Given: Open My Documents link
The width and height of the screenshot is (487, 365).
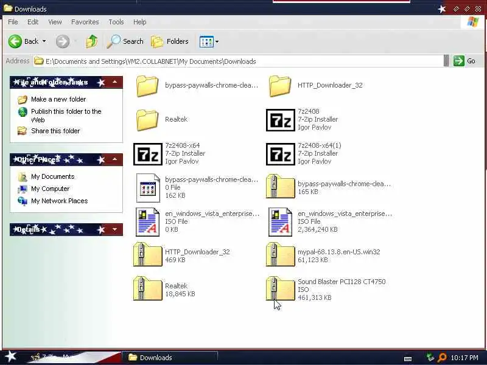Looking at the screenshot, I should [53, 176].
